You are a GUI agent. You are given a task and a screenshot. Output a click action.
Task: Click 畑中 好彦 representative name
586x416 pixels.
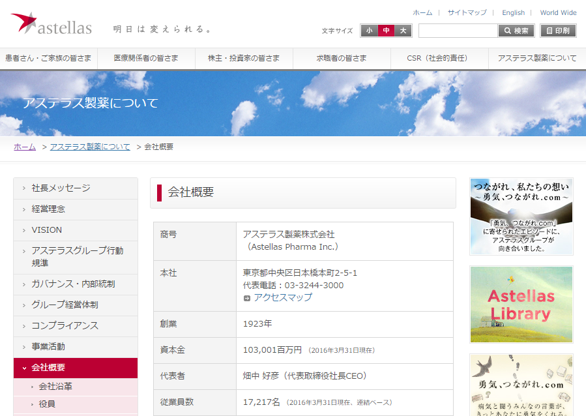pyautogui.click(x=261, y=376)
